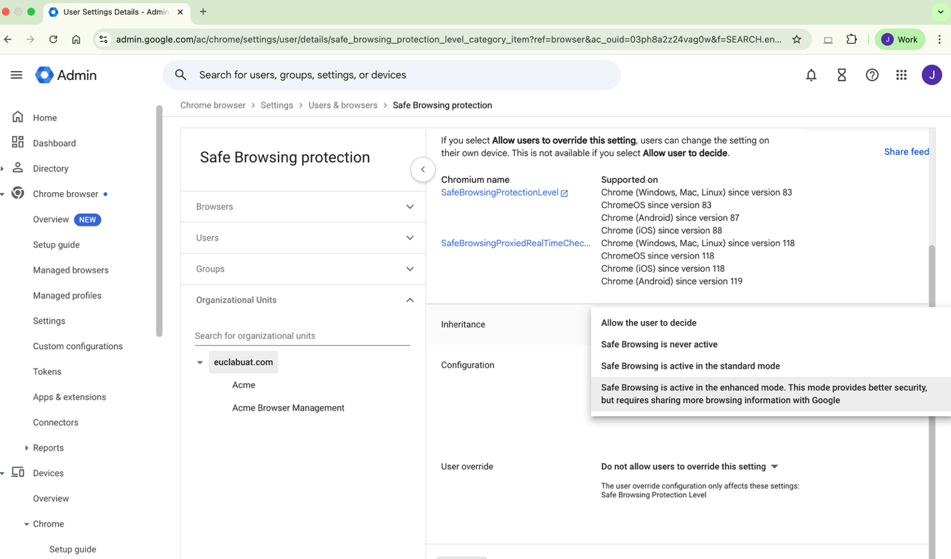The image size is (951, 559).
Task: Collapse the euclabuat.com tree node
Action: (200, 362)
